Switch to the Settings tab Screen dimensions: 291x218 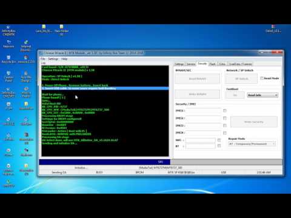click(x=179, y=64)
